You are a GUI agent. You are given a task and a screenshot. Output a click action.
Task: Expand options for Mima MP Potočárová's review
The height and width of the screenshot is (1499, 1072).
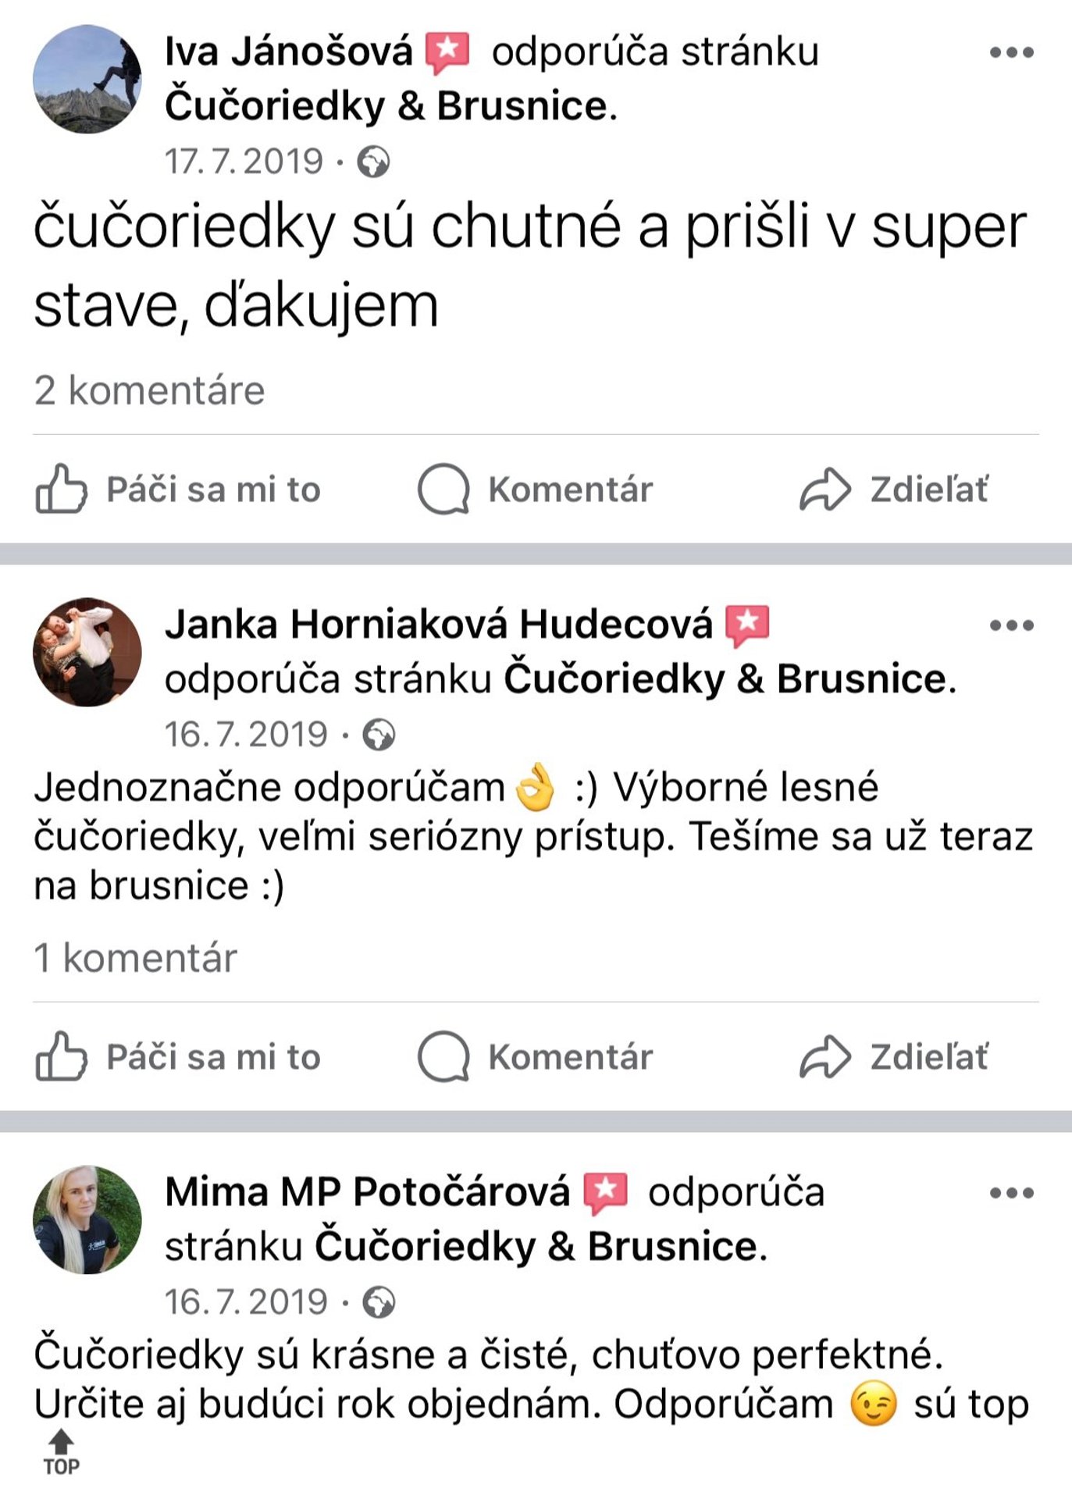[x=1011, y=1193]
